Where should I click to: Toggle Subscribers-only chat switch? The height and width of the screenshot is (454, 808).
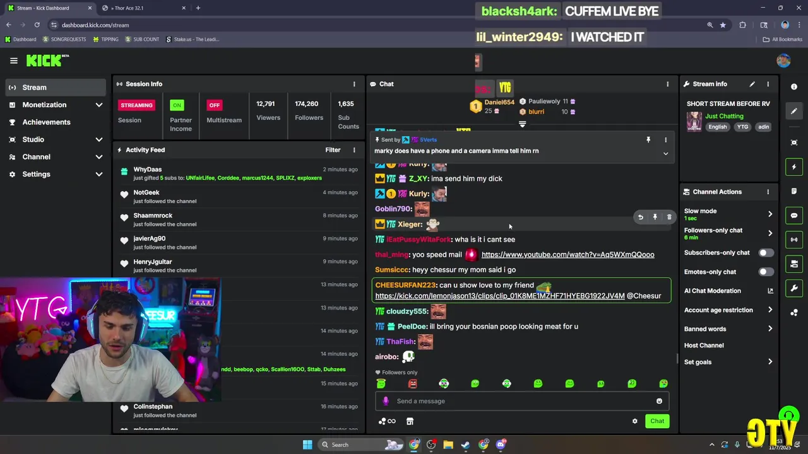tap(765, 253)
